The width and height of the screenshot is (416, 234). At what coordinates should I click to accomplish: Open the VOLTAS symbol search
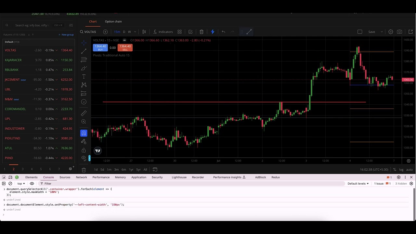88,32
